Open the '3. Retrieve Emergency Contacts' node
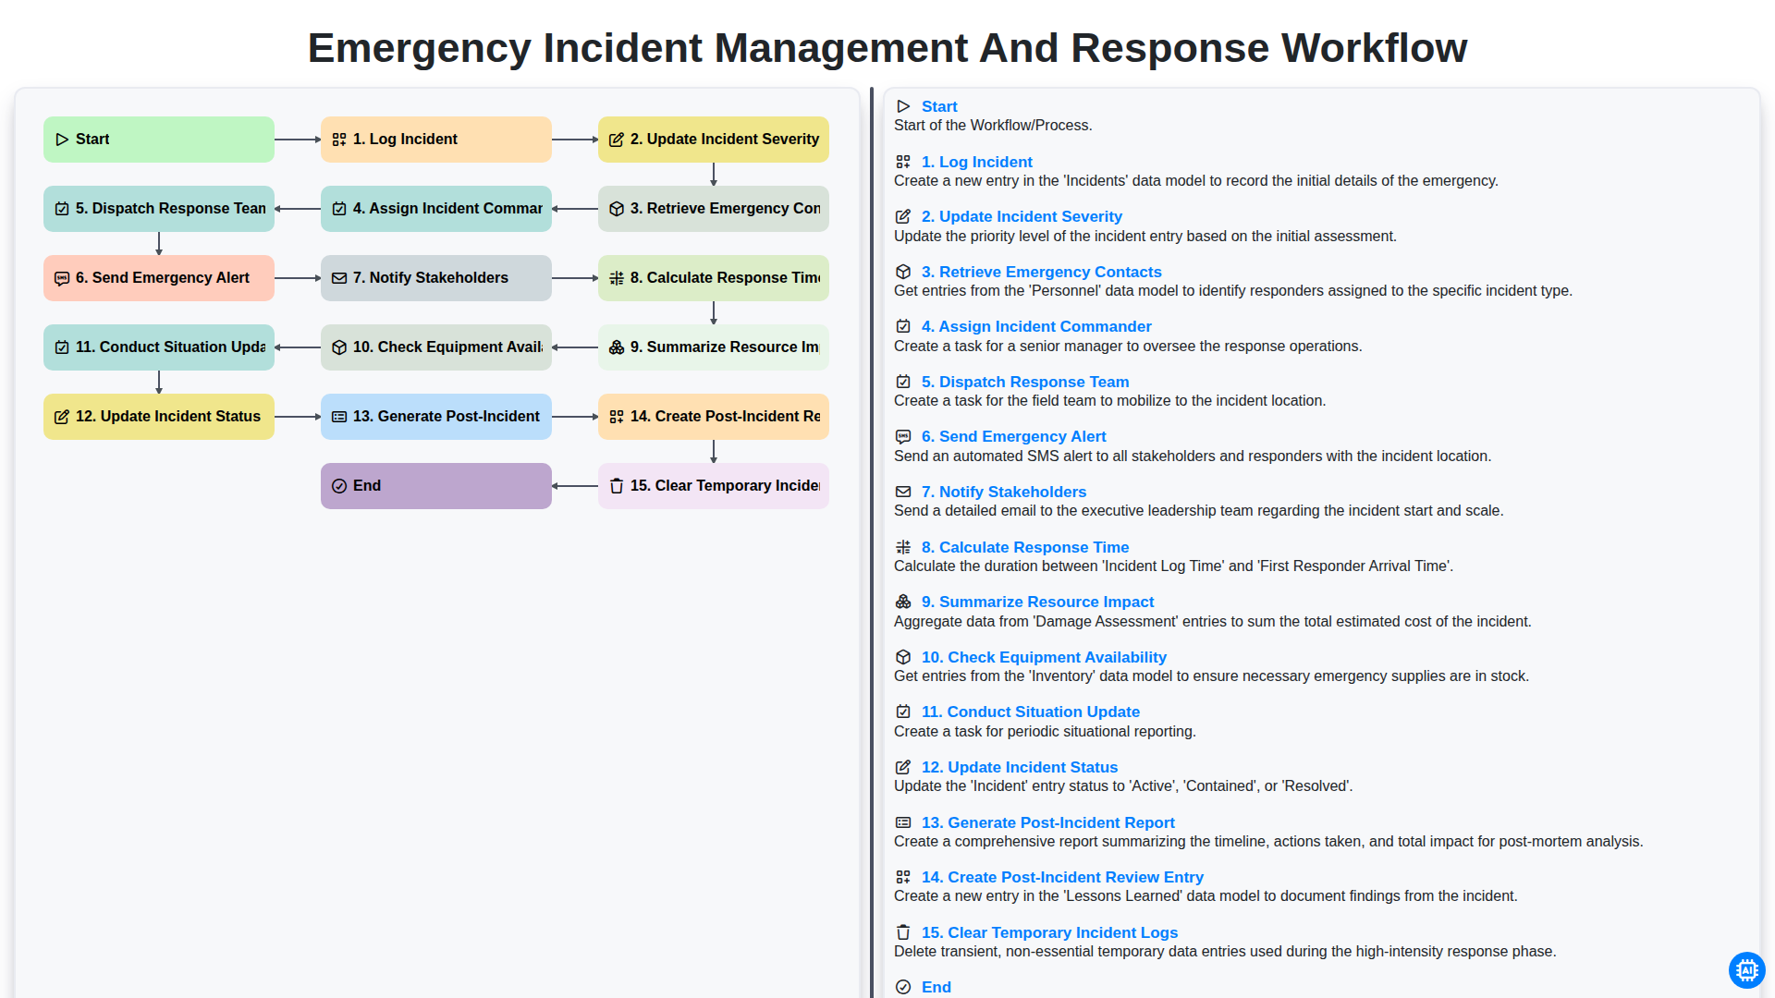 pyautogui.click(x=714, y=209)
